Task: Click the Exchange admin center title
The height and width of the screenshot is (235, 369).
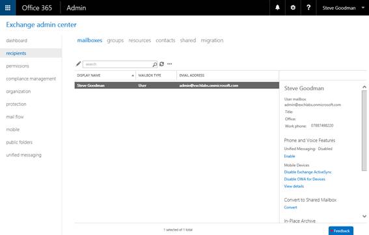Action: (x=41, y=25)
